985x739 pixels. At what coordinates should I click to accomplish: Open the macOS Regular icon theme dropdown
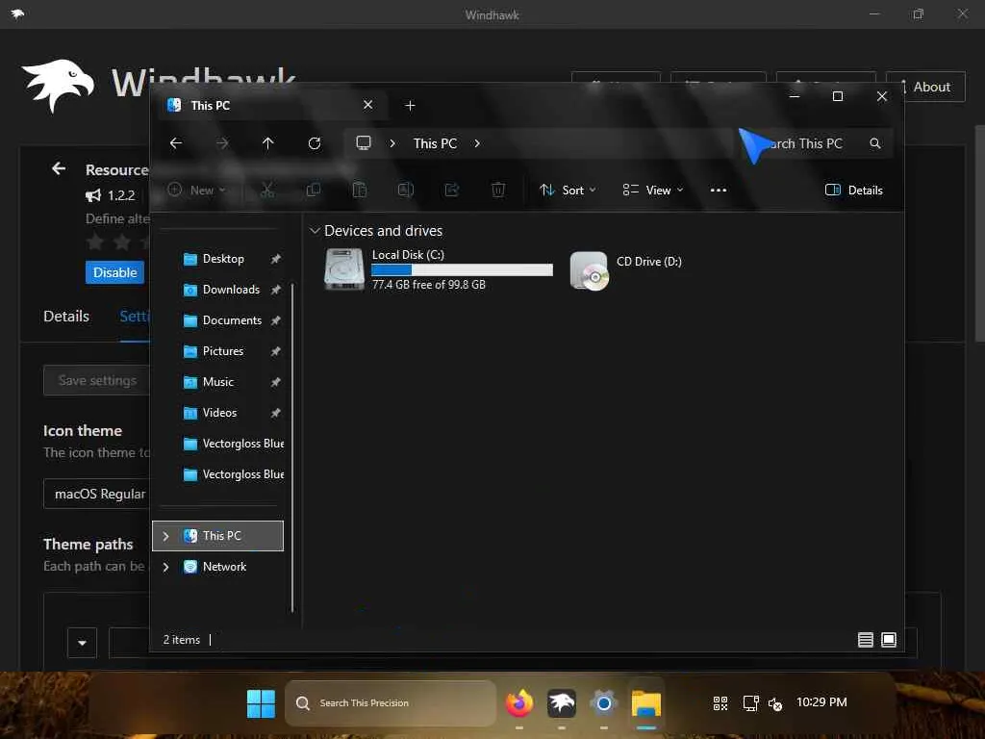[97, 494]
